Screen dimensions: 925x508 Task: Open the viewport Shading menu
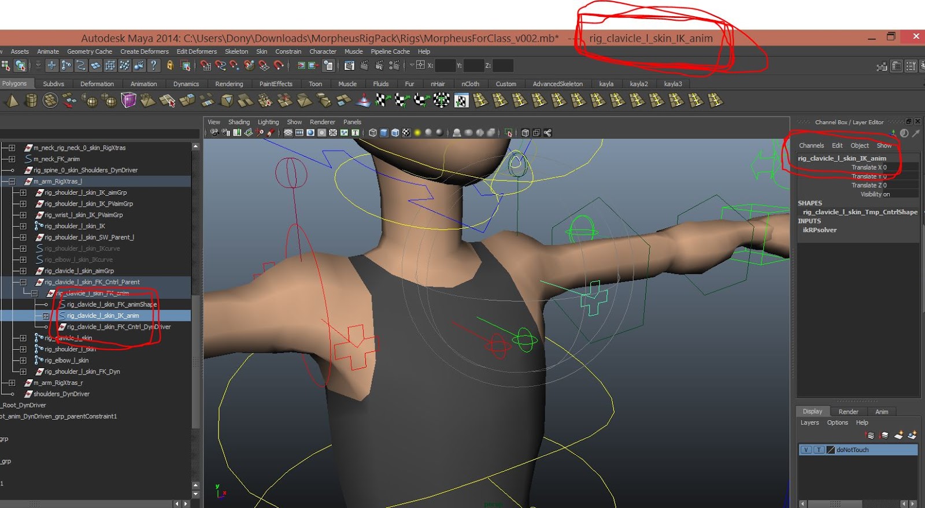(x=239, y=122)
